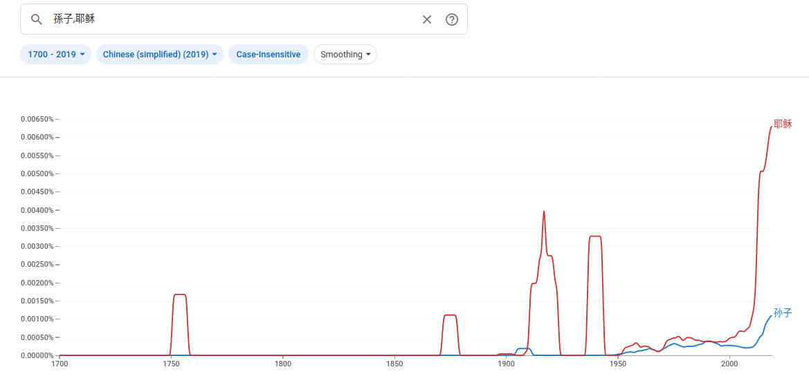Screen dimensions: 809x374
Task: Open the 1700 - 2019 year range dropdown
Action: click(56, 55)
